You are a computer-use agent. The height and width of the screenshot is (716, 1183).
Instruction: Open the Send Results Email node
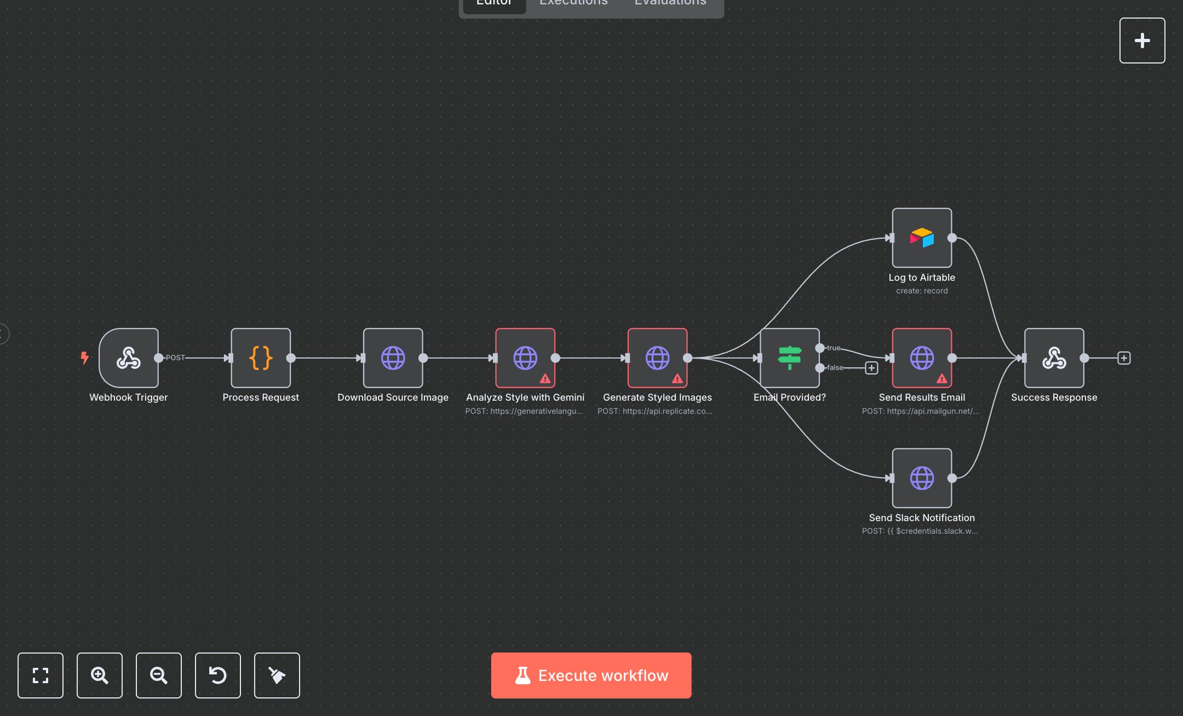(x=922, y=358)
